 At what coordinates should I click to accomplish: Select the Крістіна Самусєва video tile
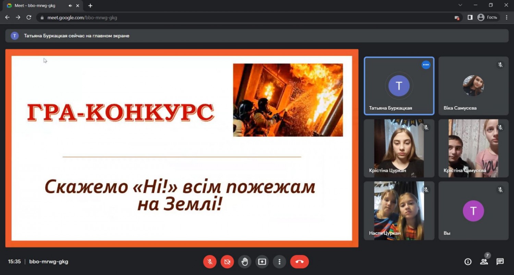pyautogui.click(x=474, y=148)
